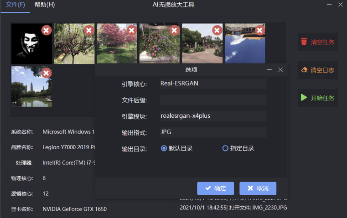The width and height of the screenshot is (347, 218).
Task: Select the 默认目录 radio button
Action: pos(164,148)
